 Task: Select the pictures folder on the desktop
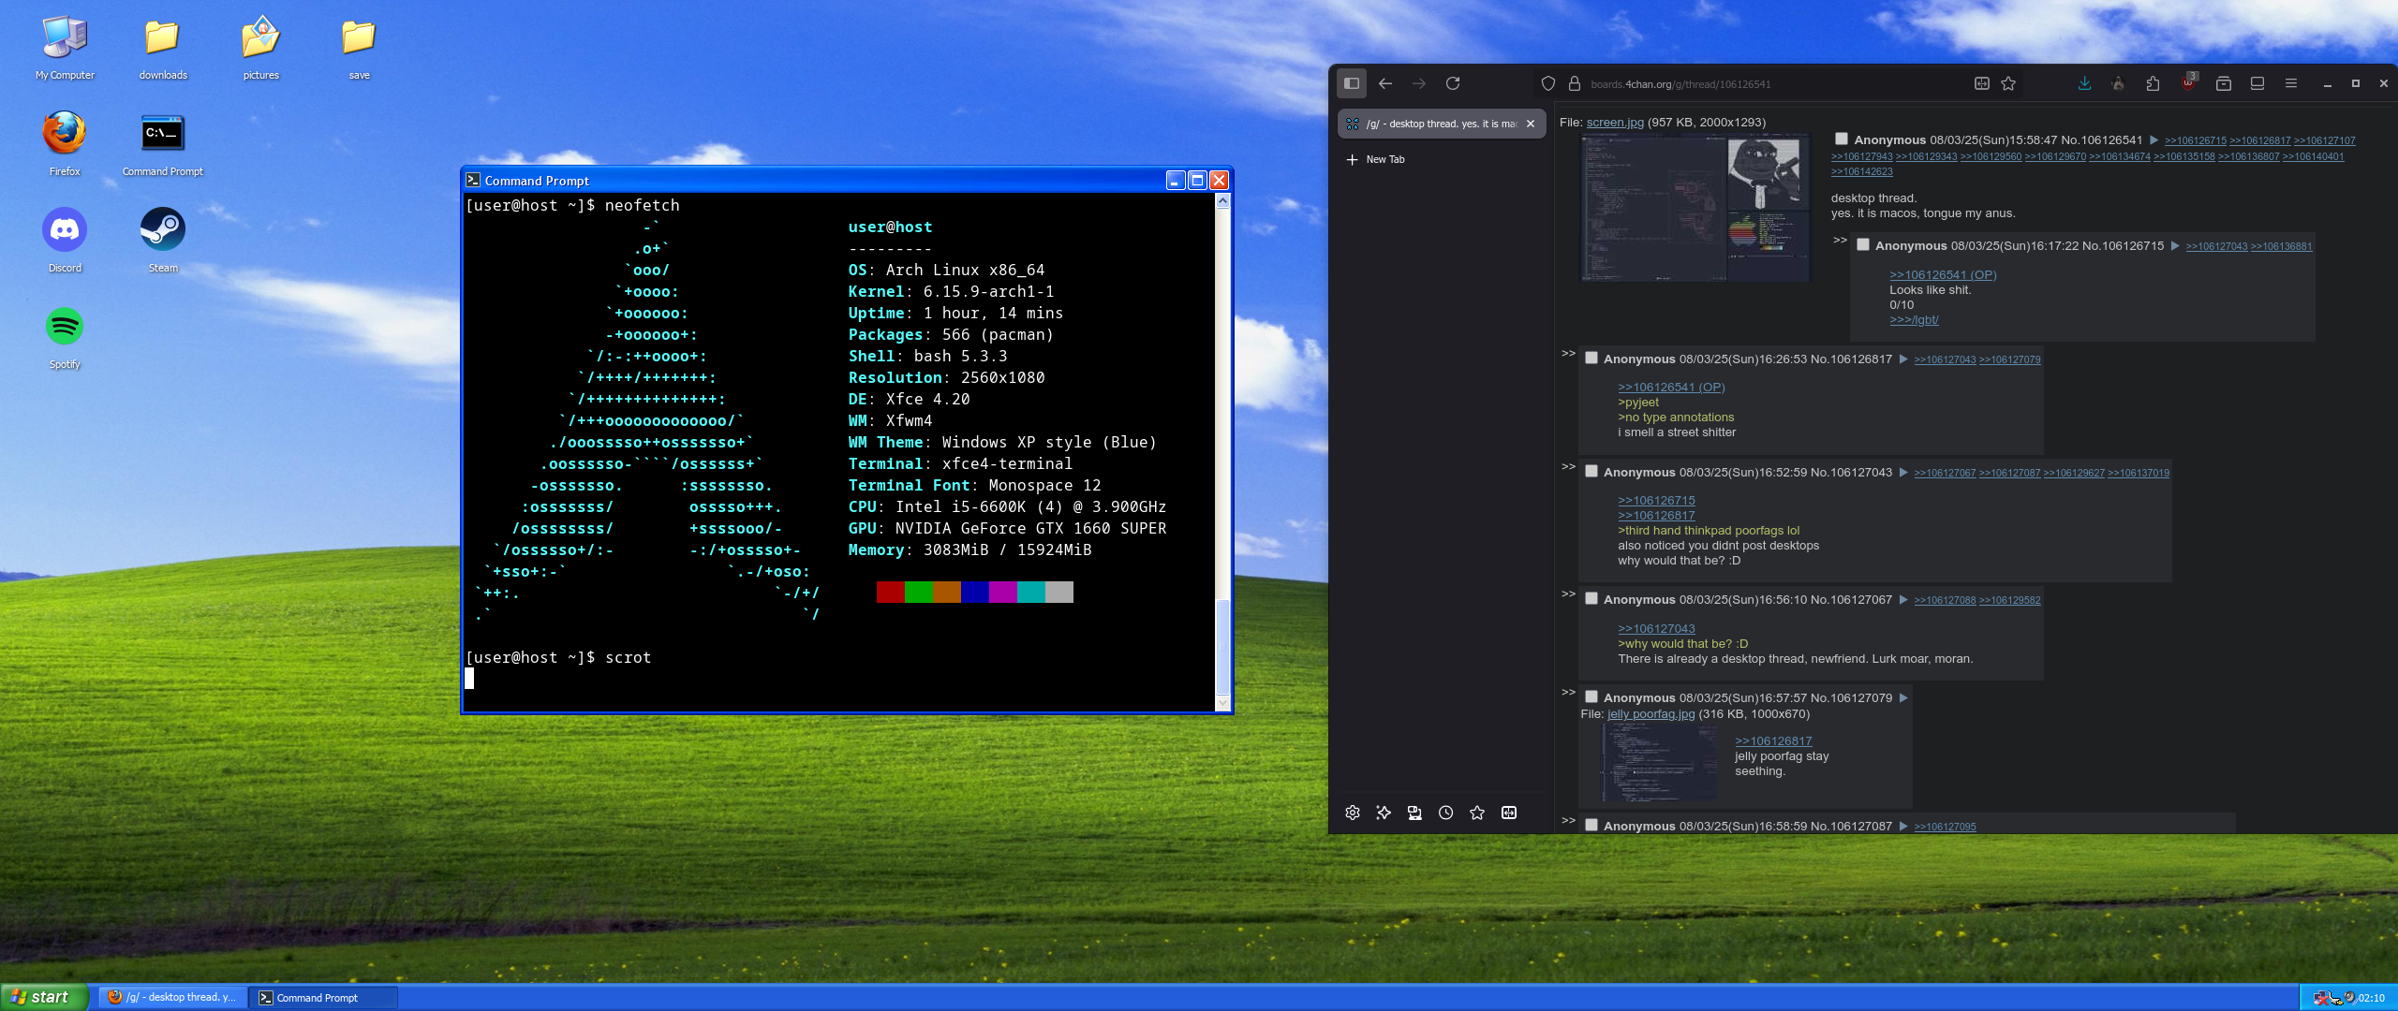(x=261, y=48)
